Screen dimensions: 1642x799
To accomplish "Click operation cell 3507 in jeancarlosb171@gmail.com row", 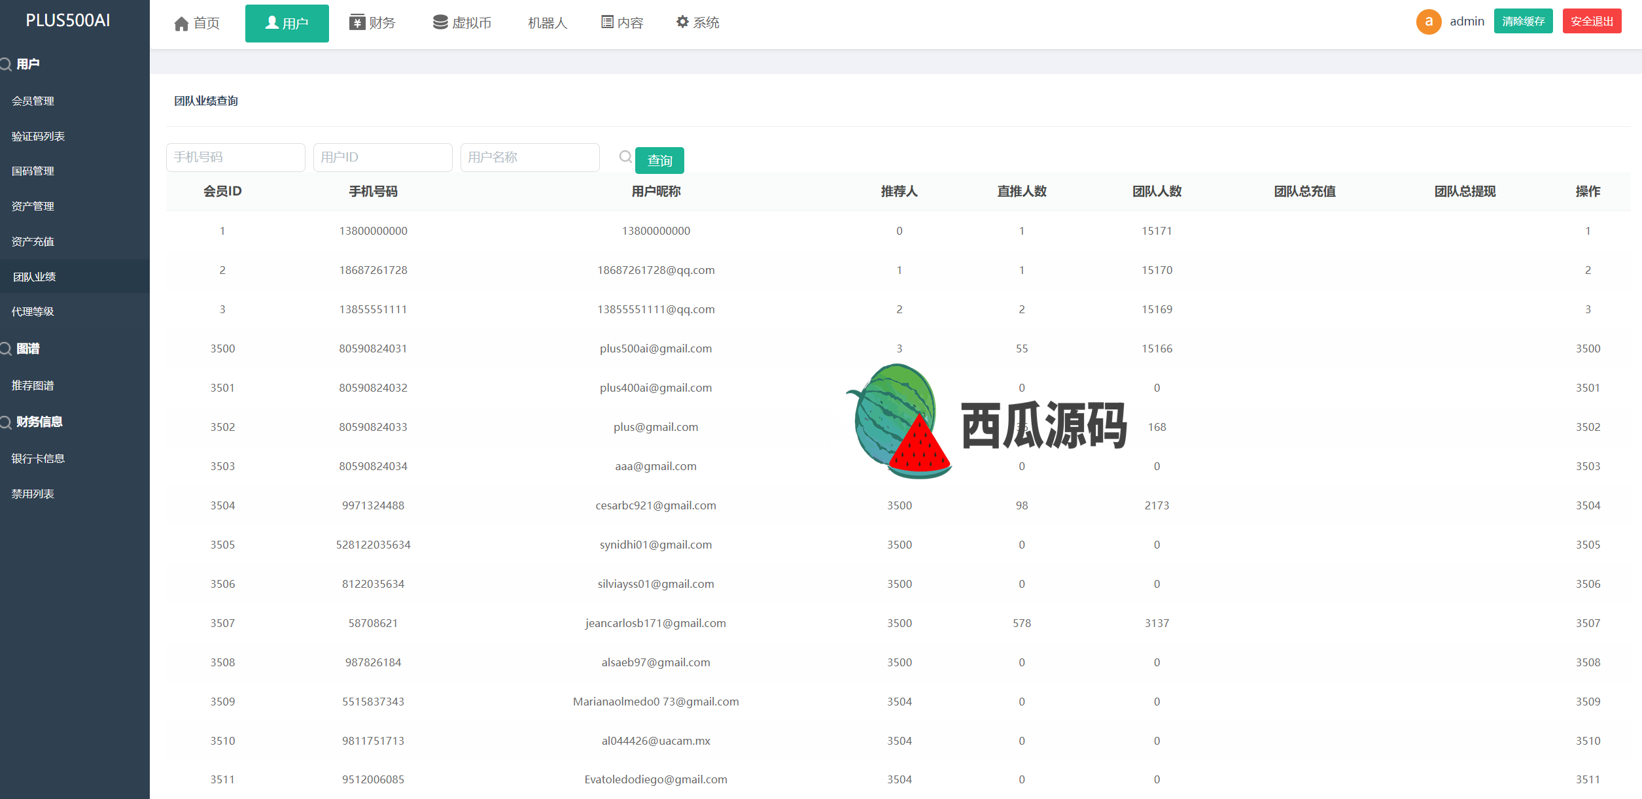I will (x=1588, y=623).
